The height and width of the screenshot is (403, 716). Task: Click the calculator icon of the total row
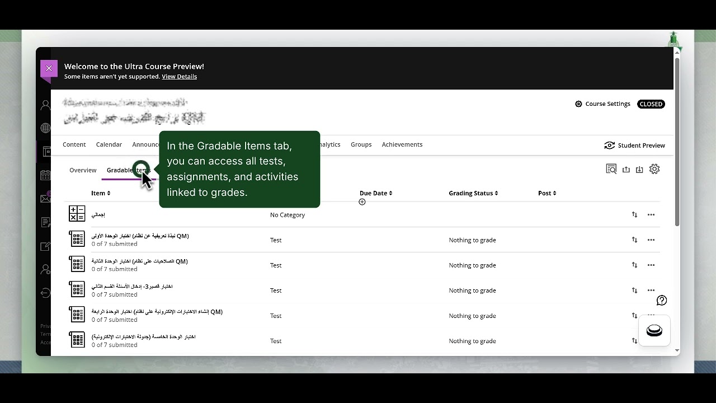pyautogui.click(x=77, y=213)
